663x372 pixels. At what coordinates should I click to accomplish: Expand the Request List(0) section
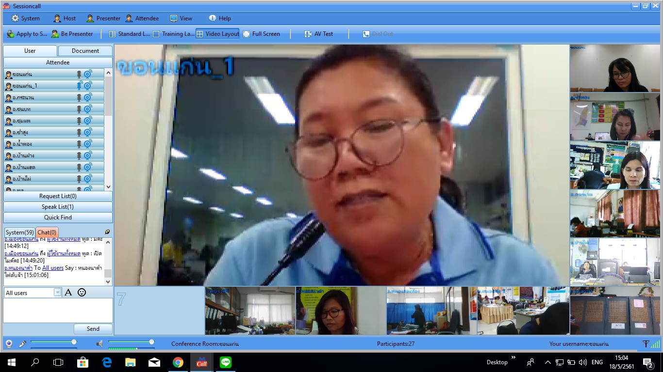(58, 196)
